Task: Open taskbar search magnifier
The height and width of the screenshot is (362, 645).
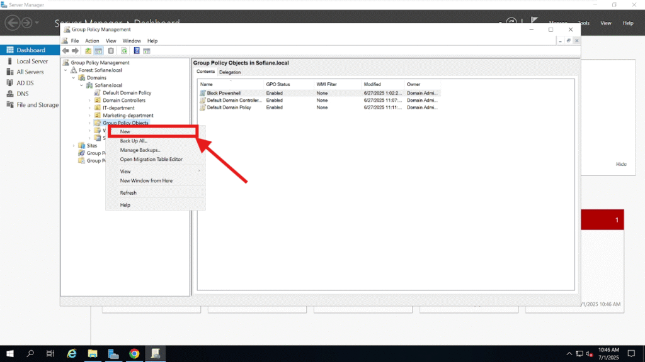Action: click(30, 353)
